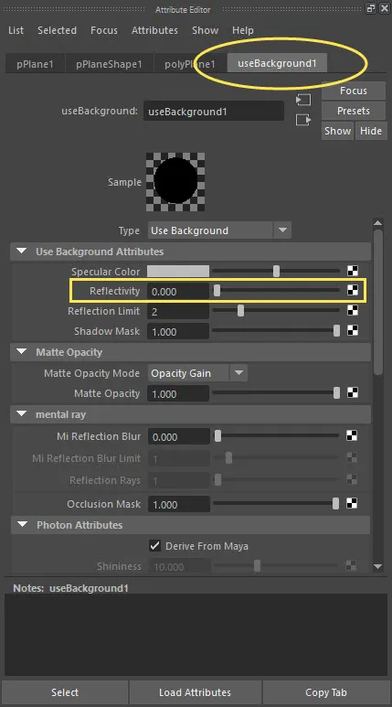This screenshot has height=707, width=392.
Task: Open the Show menu in the menu bar
Action: (205, 30)
